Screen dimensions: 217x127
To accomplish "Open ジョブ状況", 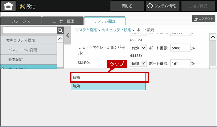I will (198, 6).
